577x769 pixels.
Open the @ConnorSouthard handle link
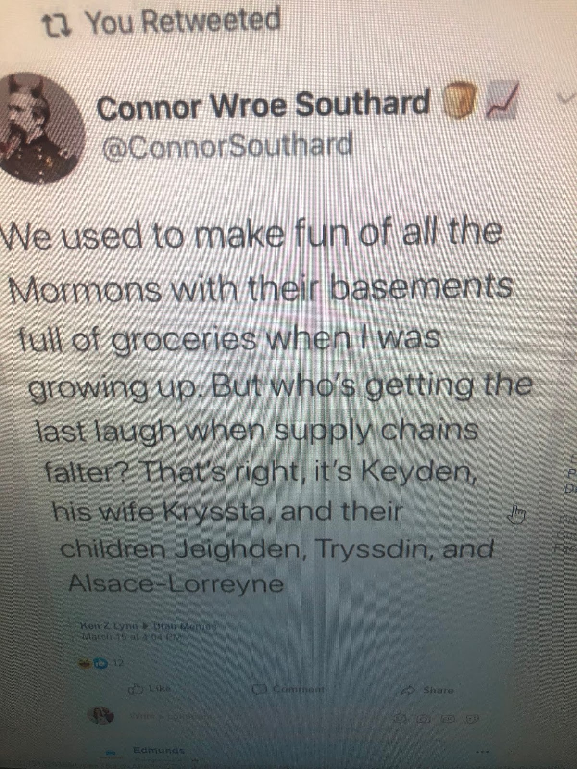[x=226, y=144]
